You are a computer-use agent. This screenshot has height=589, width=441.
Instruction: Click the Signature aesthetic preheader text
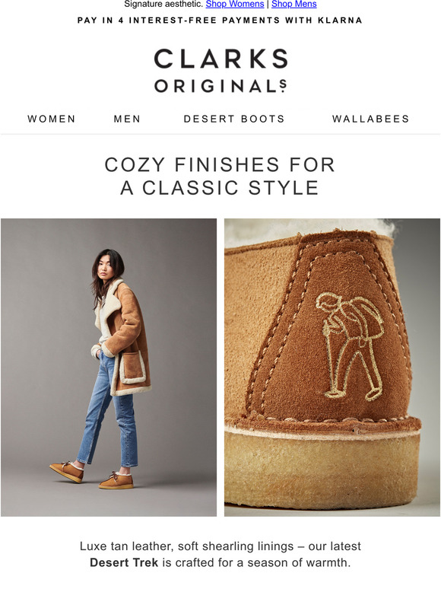[x=163, y=4]
